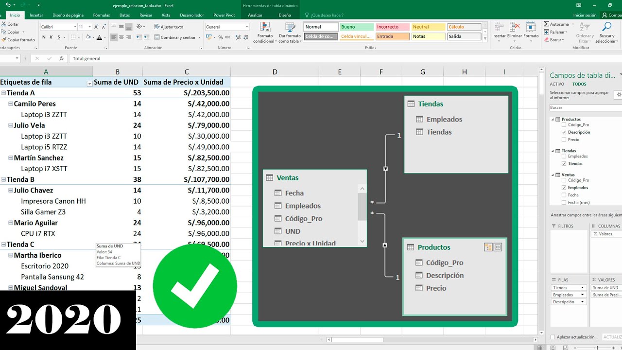Collapse Productos table in field list
This screenshot has height=350, width=622.
(553, 119)
